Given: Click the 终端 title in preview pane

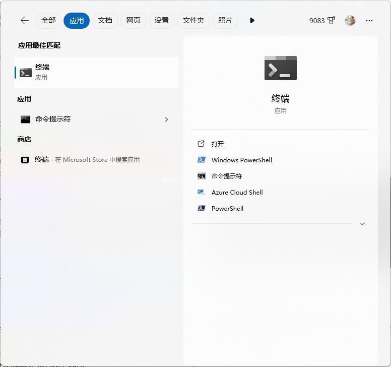Looking at the screenshot, I should point(281,98).
